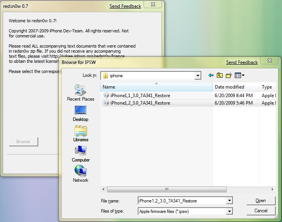Sort by Date modified column header
The height and width of the screenshot is (222, 282).
(x=236, y=87)
